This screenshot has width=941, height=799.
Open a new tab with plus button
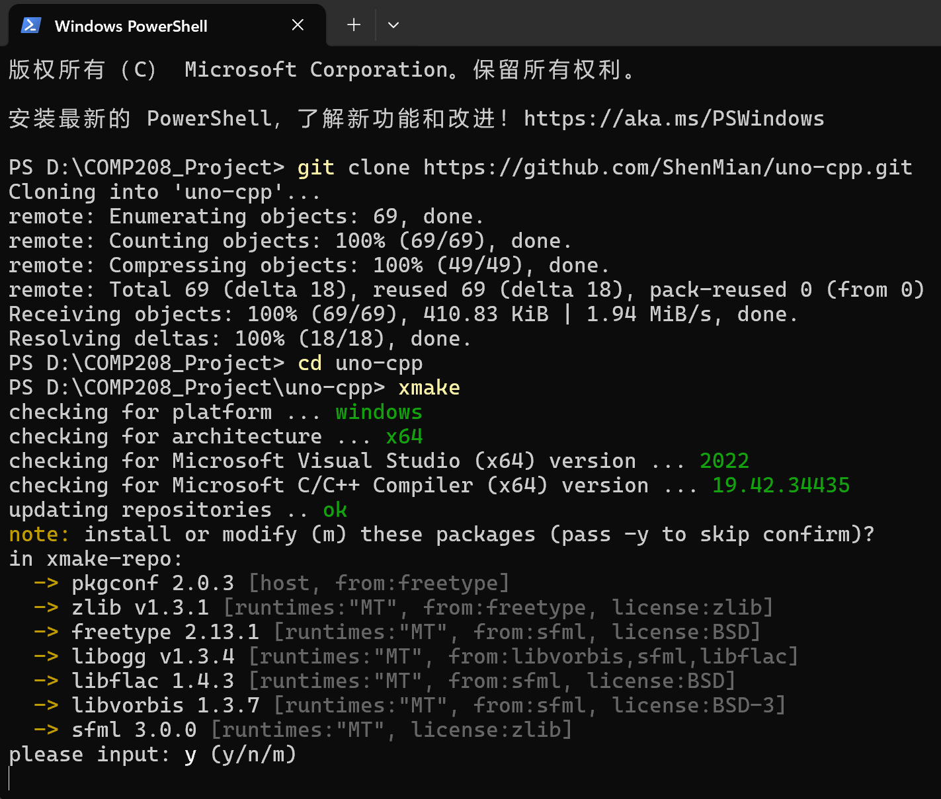tap(354, 25)
